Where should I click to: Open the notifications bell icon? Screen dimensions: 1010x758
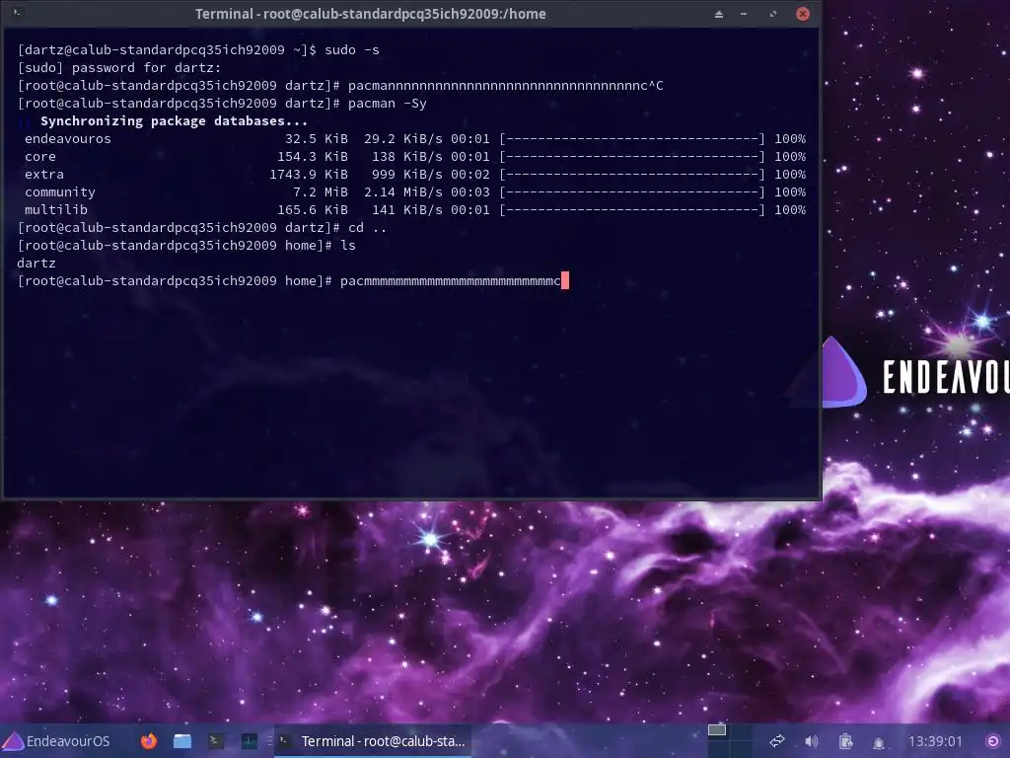tap(878, 742)
